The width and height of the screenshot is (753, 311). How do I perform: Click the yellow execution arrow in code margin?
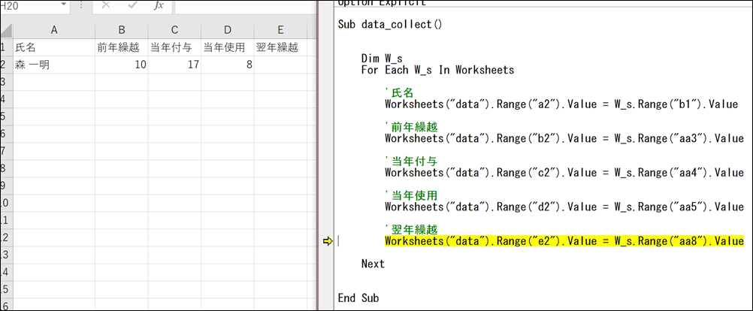pos(328,241)
